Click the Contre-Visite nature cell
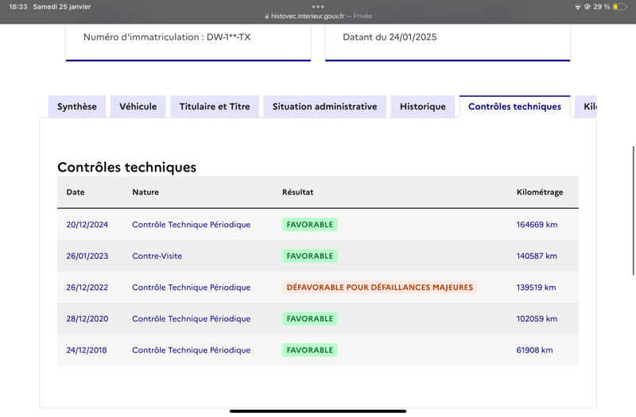The height and width of the screenshot is (417, 636). (x=157, y=256)
